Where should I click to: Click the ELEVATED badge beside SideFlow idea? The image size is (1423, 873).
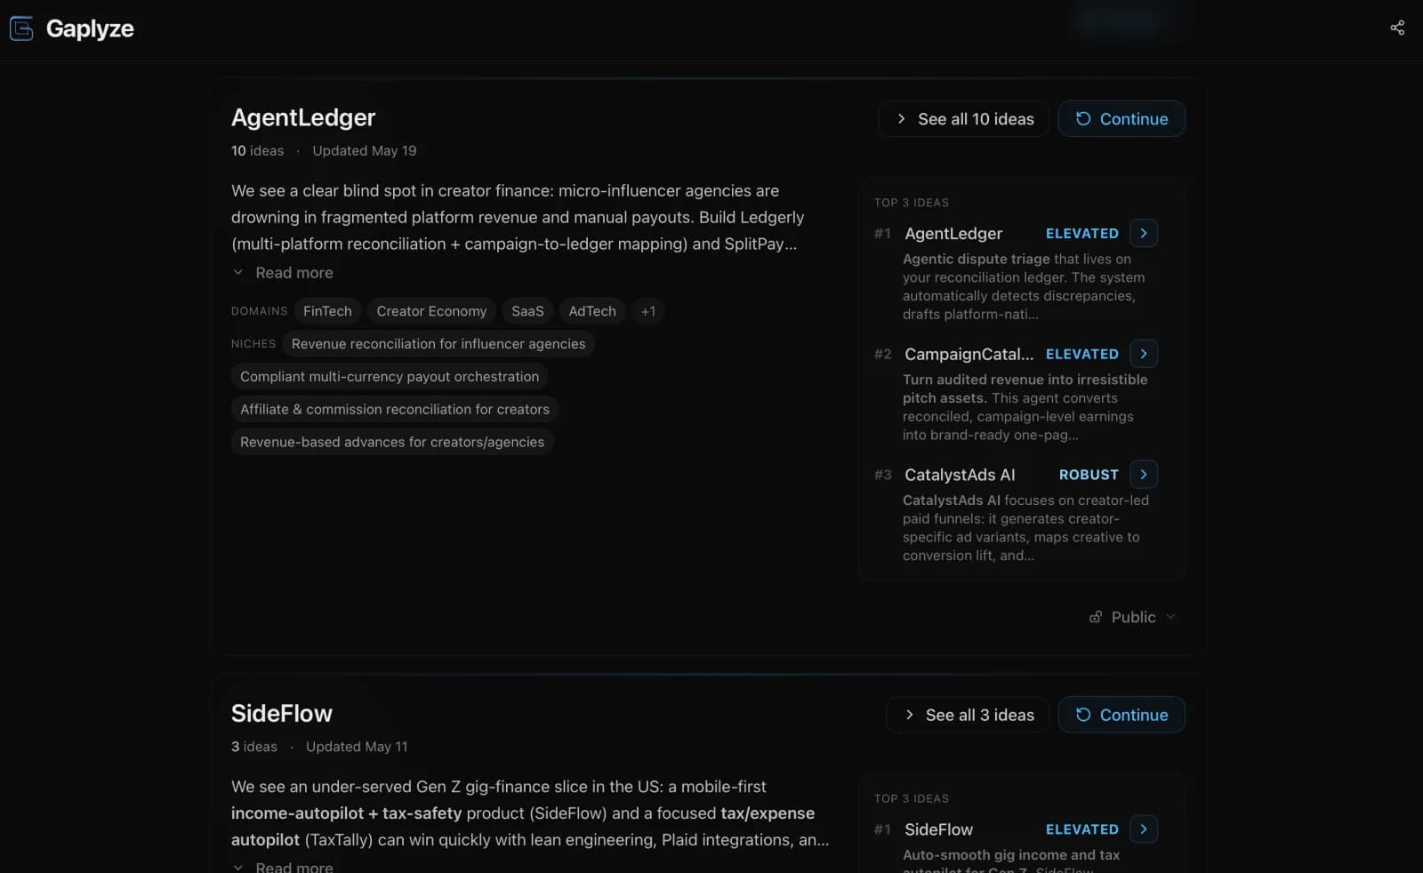[1082, 830]
